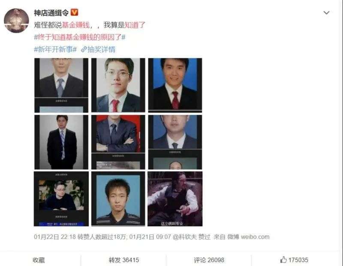Open the crossed-arms red background photo
Viewport: 343px width, 266px height.
pyautogui.click(x=118, y=142)
